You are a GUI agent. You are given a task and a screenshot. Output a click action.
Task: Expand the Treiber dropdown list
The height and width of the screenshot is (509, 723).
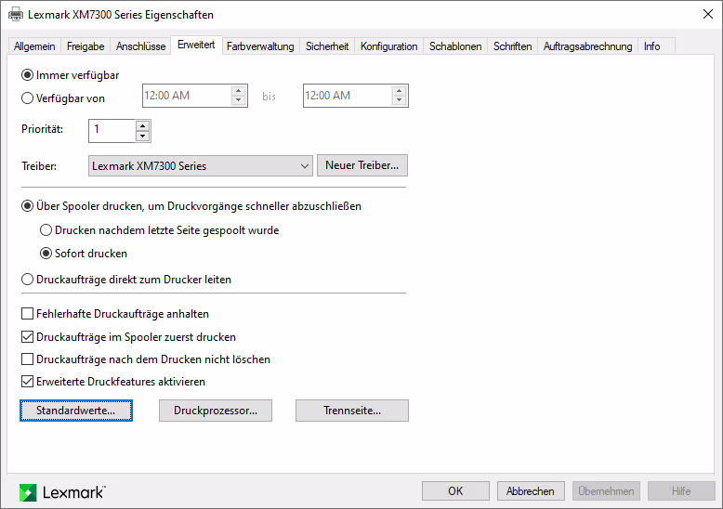pos(201,166)
